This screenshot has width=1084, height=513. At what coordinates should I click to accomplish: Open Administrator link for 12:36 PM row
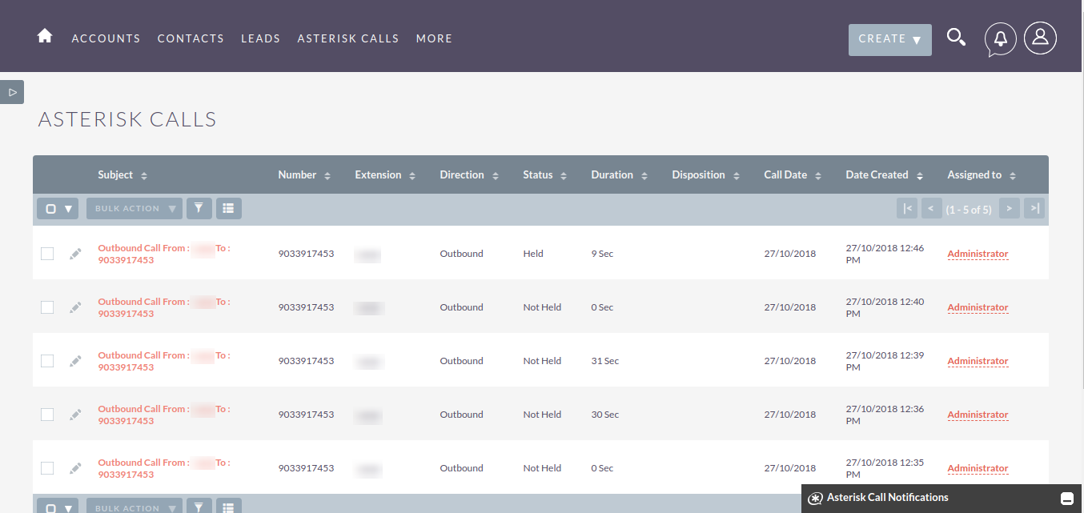coord(978,415)
